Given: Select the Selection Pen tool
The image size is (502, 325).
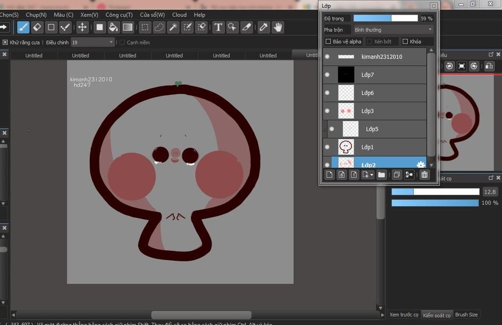Looking at the screenshot, I should (x=187, y=27).
